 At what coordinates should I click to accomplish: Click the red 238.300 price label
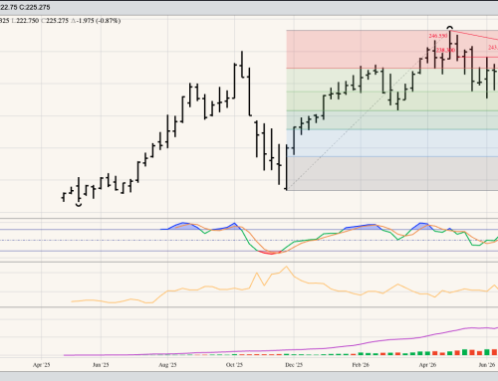click(x=445, y=50)
